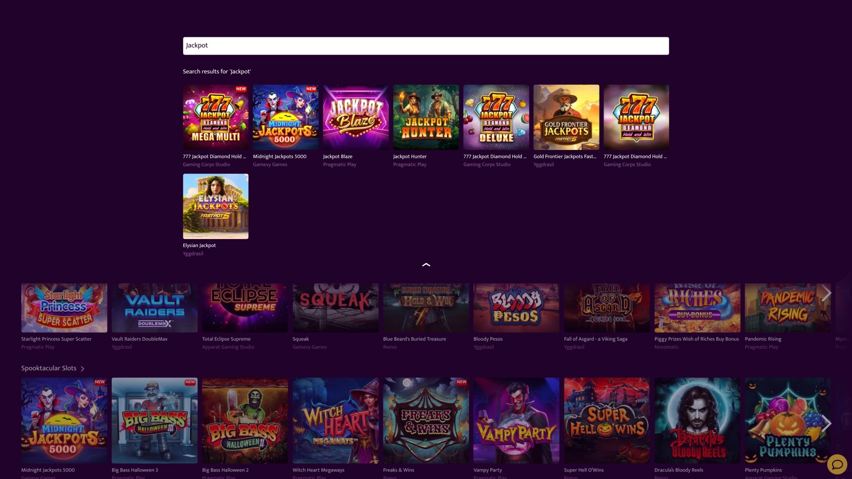Launch Vampy Party slot thumbnail
The height and width of the screenshot is (479, 852).
pos(516,420)
